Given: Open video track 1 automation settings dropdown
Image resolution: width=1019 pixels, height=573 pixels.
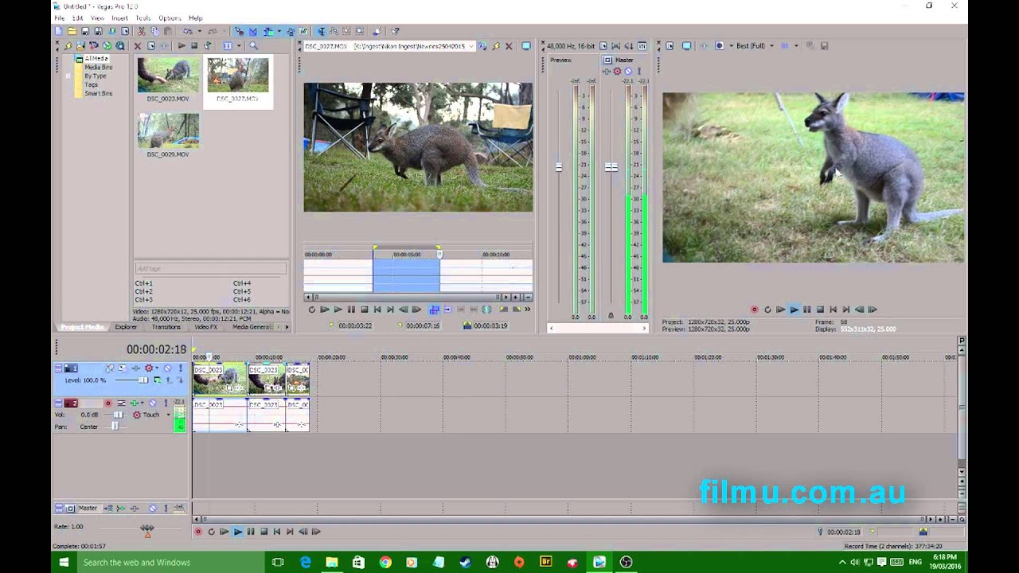Looking at the screenshot, I should [157, 368].
